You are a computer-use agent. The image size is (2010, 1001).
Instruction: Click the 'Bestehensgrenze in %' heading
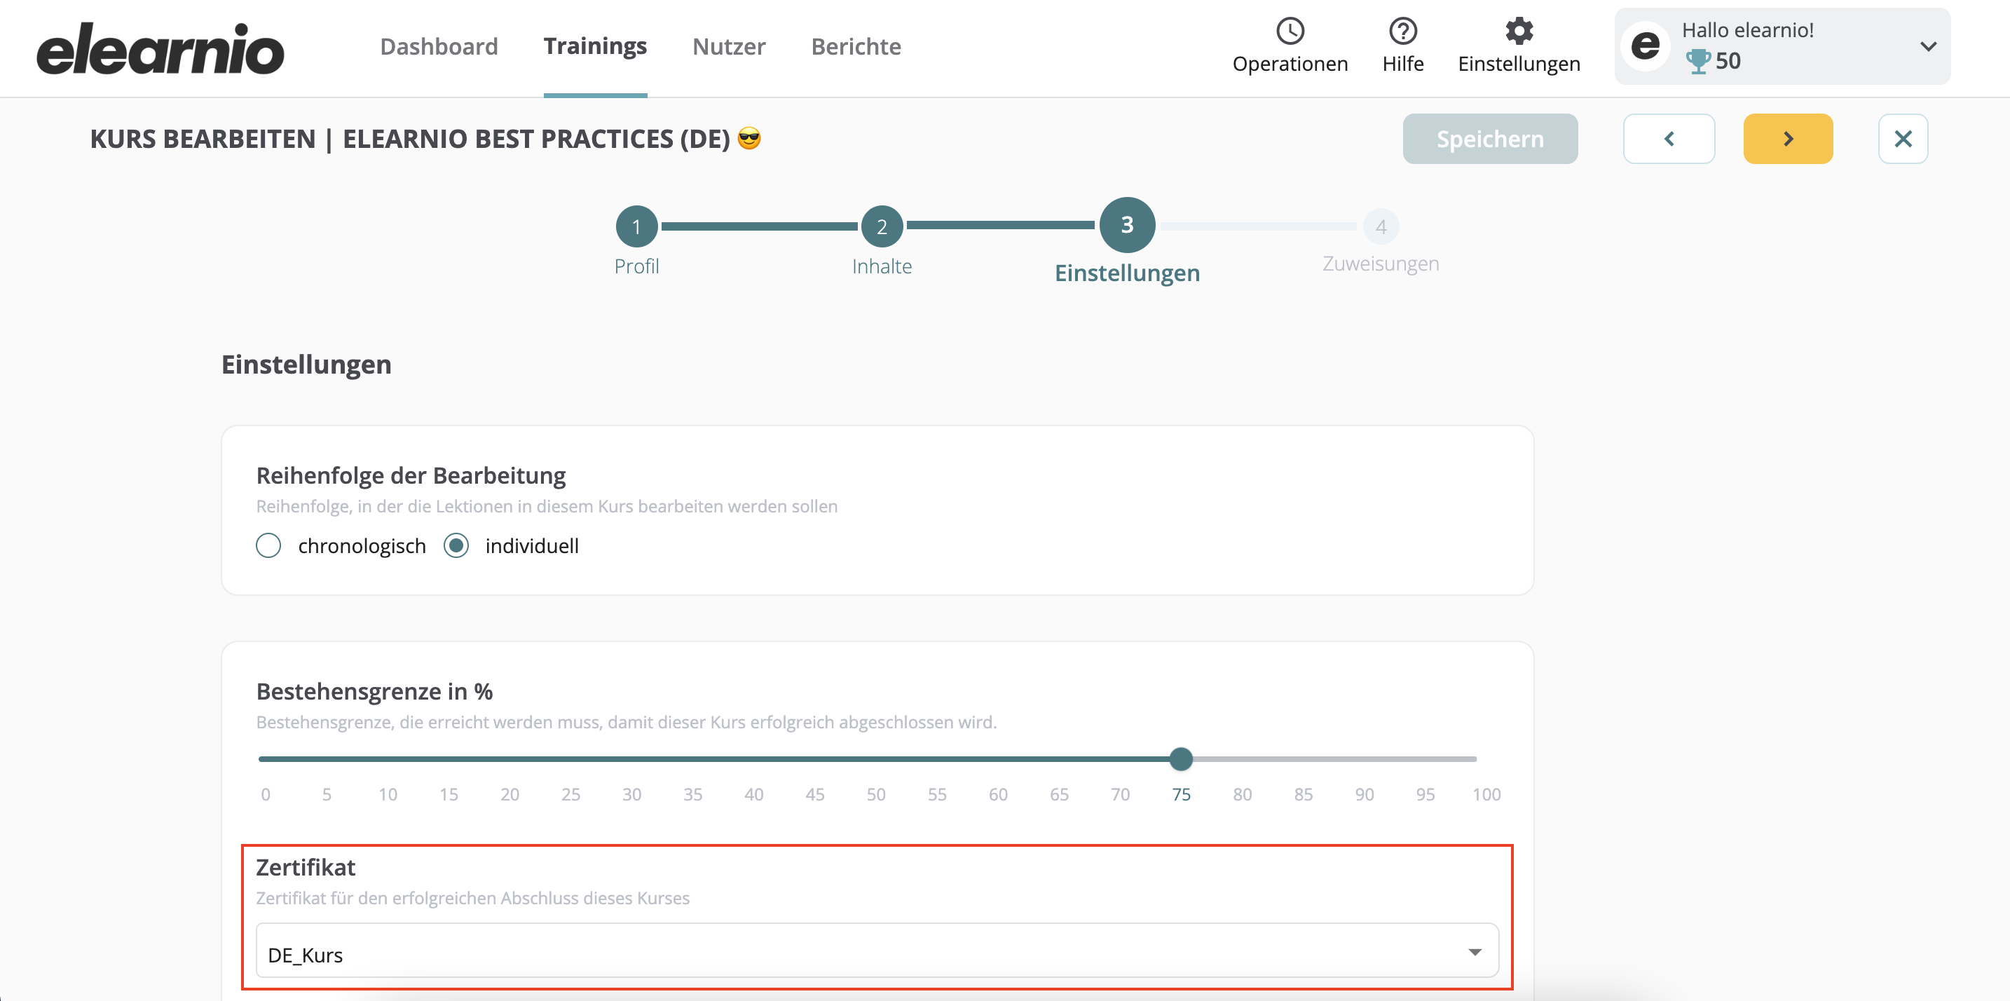click(374, 691)
